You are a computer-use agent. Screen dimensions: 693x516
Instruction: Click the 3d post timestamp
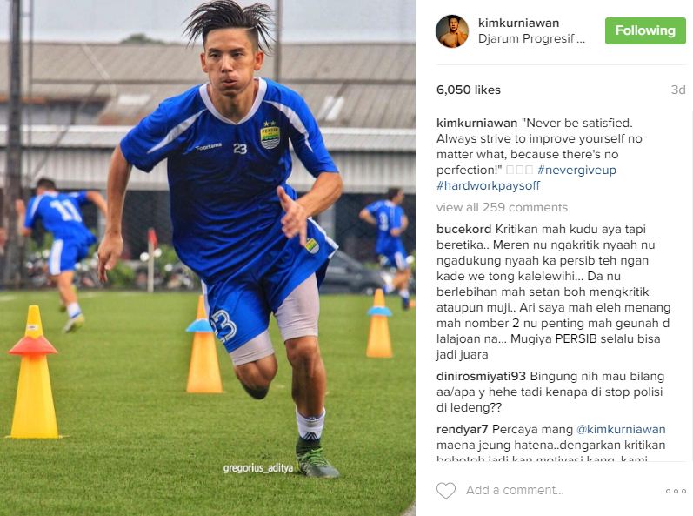pyautogui.click(x=678, y=90)
